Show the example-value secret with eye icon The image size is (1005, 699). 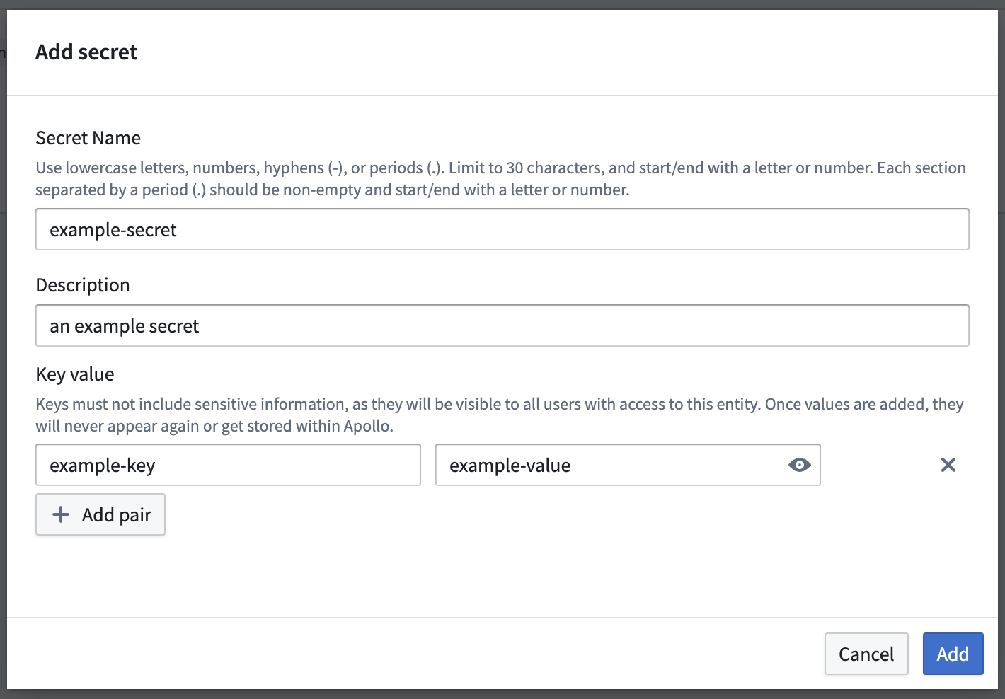click(799, 465)
